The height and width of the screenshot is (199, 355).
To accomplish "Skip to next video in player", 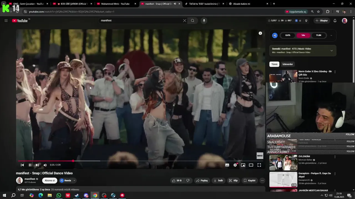I will tap(37, 165).
